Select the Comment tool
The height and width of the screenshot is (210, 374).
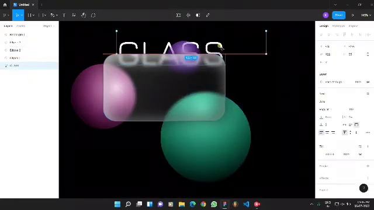(93, 15)
